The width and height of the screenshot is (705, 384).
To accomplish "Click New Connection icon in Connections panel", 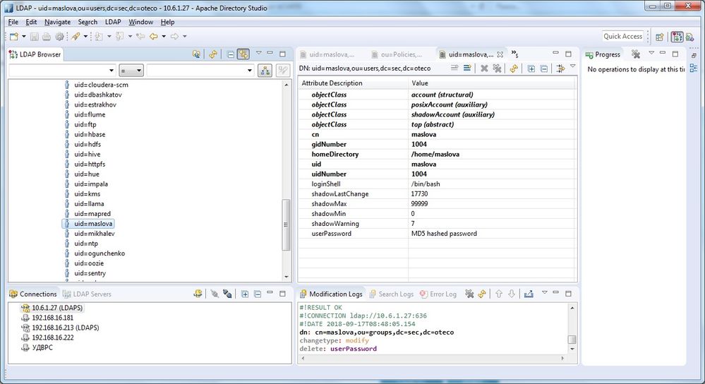I will click(199, 294).
